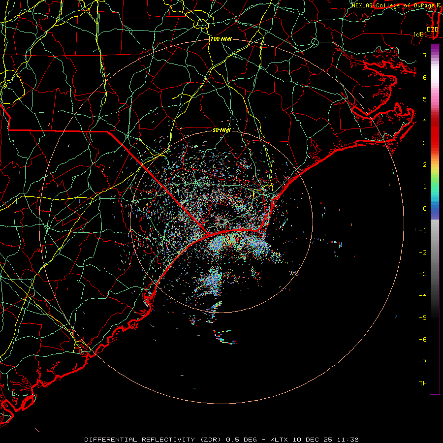
Task: Click the "5" value on the color scale
Action: pos(425,99)
